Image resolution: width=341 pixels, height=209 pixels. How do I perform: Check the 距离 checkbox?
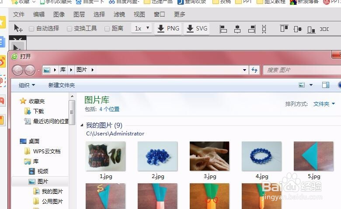click(107, 29)
